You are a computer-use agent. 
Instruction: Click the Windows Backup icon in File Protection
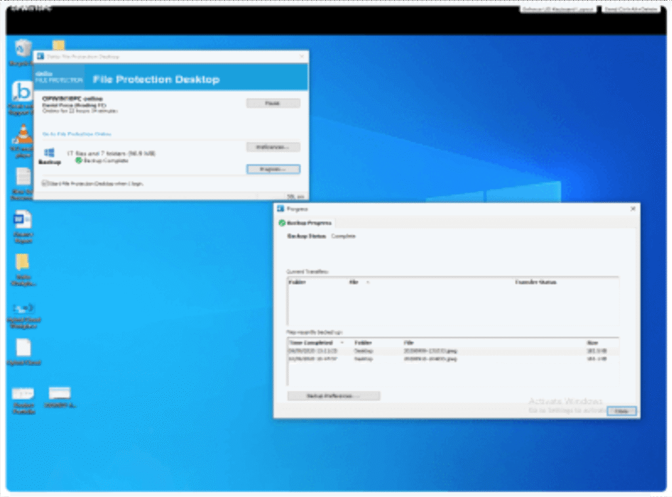49,153
